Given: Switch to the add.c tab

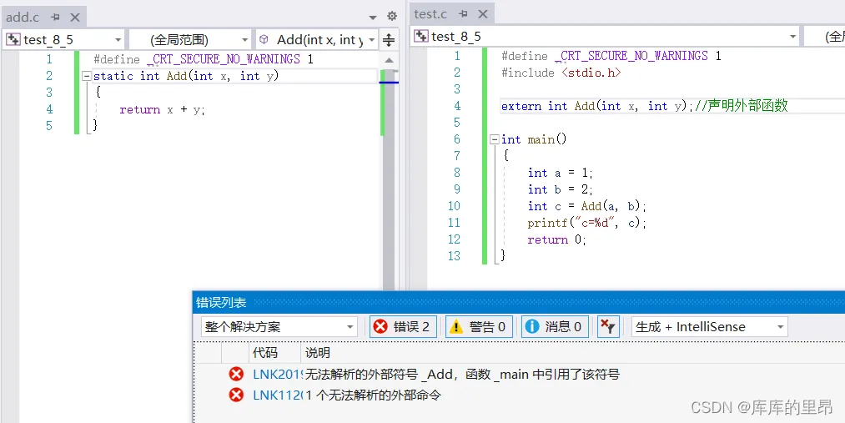Looking at the screenshot, I should point(23,18).
